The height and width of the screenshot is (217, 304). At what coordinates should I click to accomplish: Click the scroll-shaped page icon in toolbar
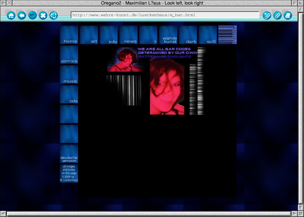pos(287,15)
